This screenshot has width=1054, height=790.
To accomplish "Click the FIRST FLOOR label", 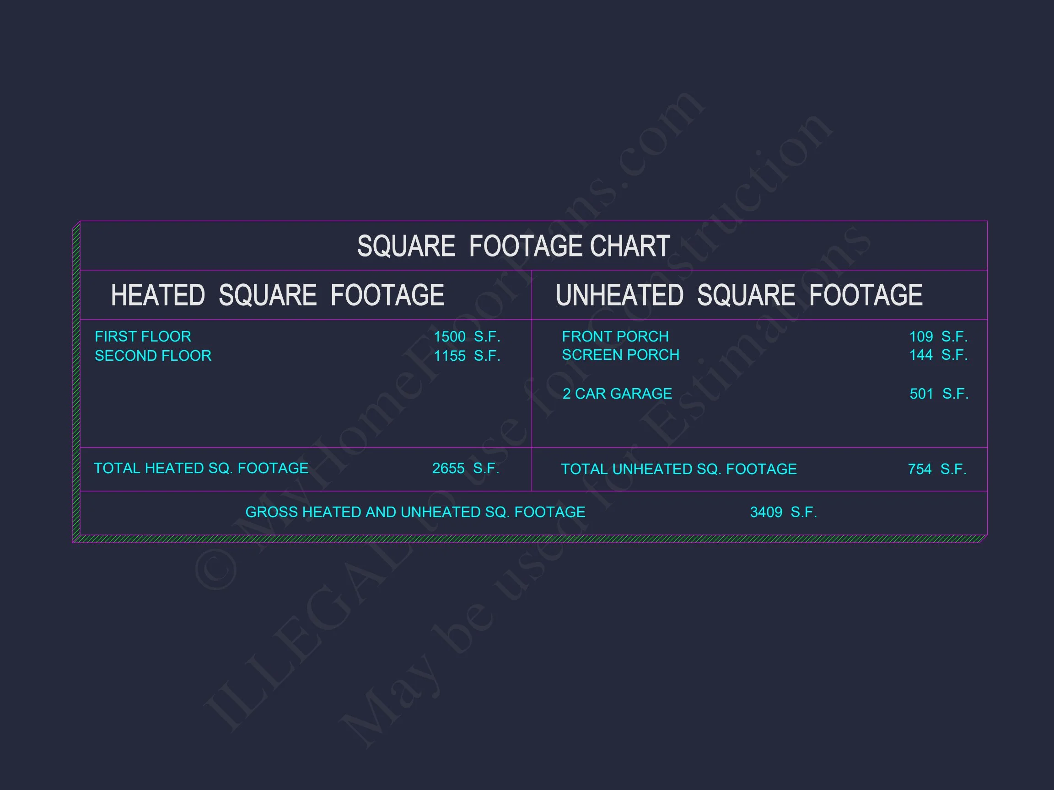I will (x=143, y=336).
